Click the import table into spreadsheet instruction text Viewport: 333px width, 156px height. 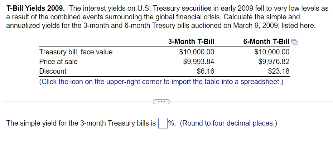pos(161,82)
